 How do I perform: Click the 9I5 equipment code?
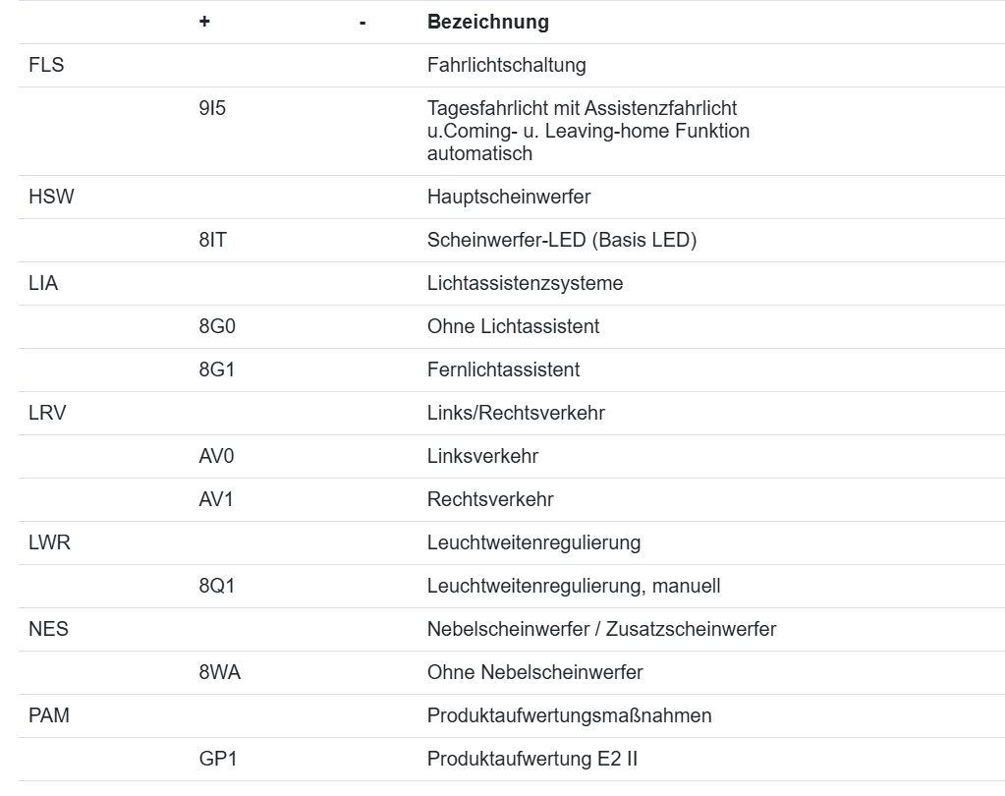212,107
